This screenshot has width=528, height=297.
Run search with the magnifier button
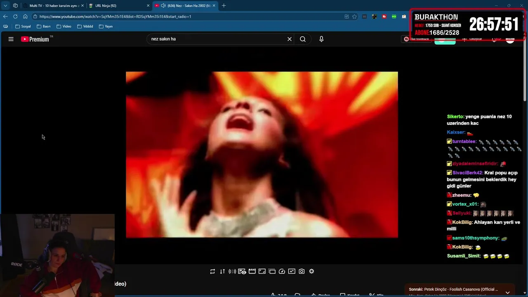(303, 39)
